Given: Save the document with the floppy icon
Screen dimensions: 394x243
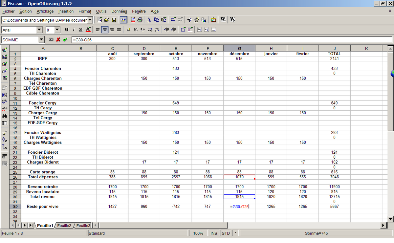Looking at the screenshot, I should [x=114, y=20].
